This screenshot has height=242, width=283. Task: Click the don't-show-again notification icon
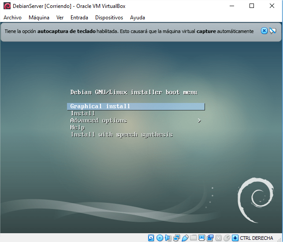[273, 31]
